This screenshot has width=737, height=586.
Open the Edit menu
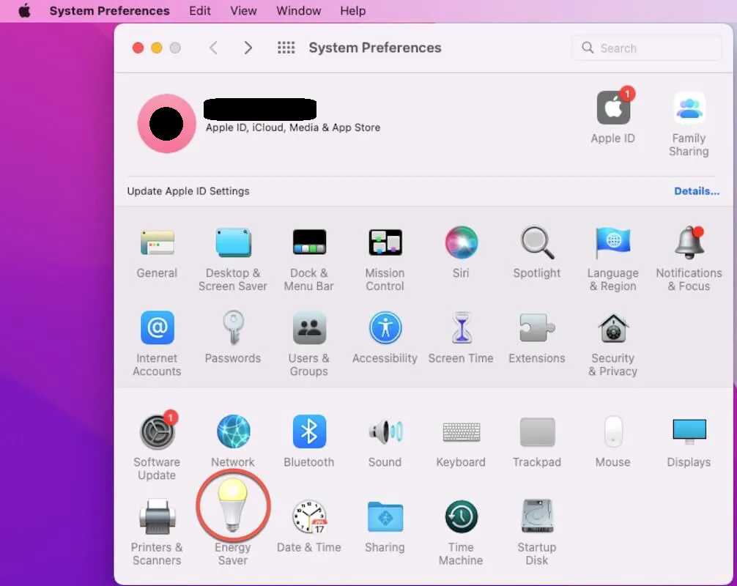[x=200, y=10]
